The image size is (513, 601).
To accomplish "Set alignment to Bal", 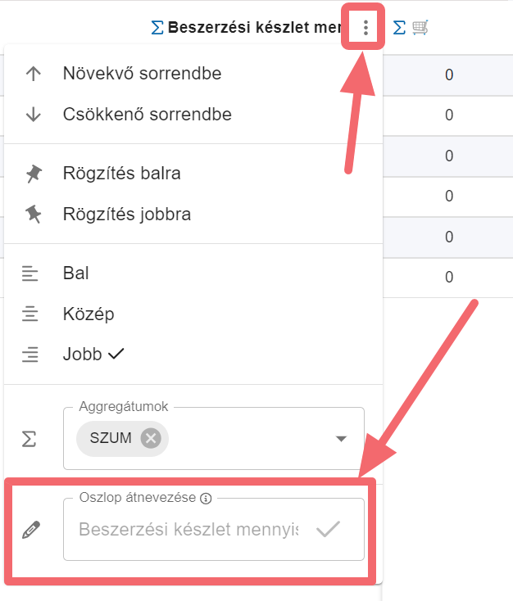I will pos(75,273).
